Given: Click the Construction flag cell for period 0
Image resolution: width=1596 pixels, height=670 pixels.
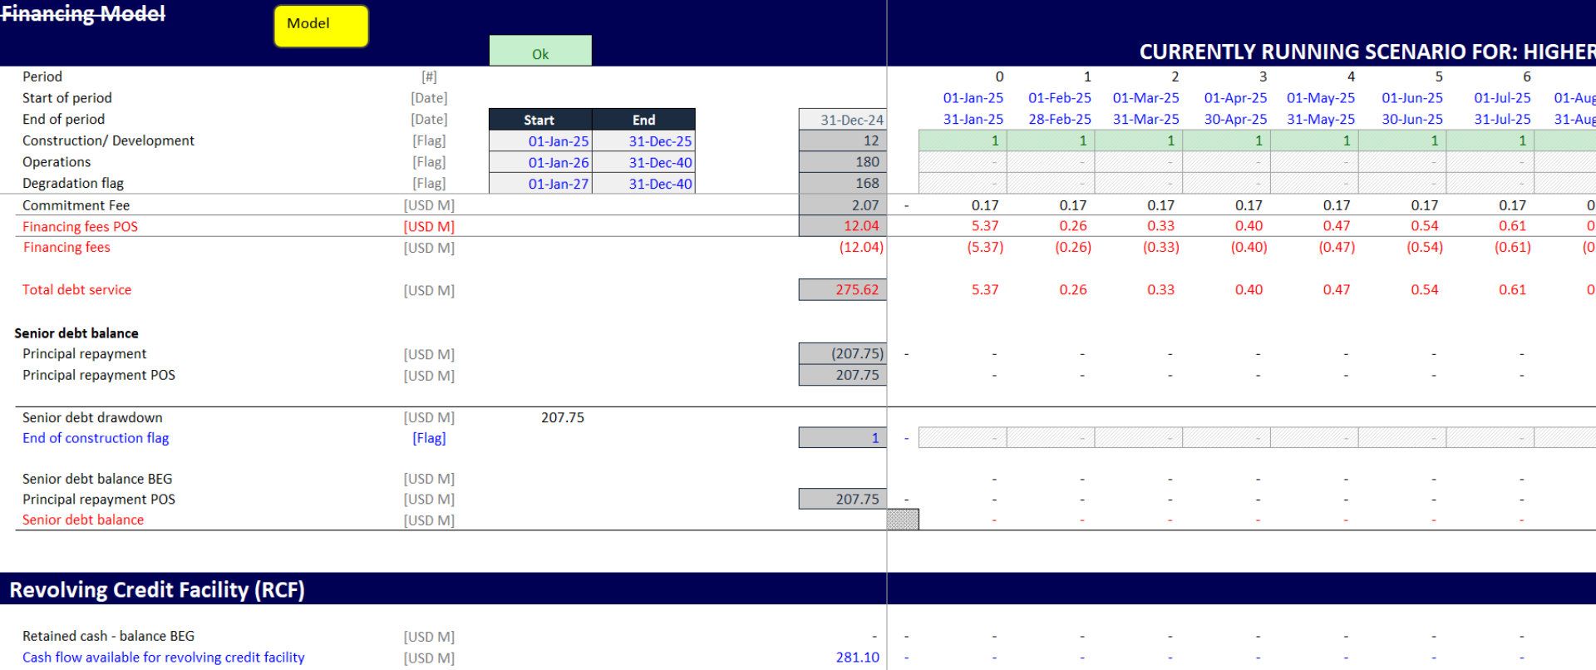Looking at the screenshot, I should tap(963, 141).
